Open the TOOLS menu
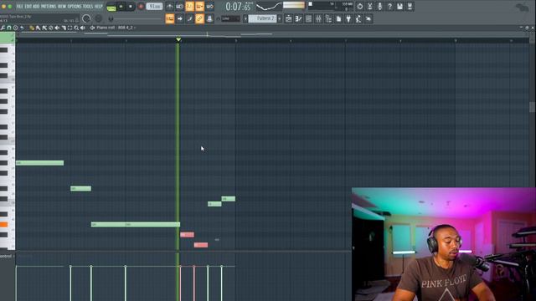The height and width of the screenshot is (301, 536). 88,6
